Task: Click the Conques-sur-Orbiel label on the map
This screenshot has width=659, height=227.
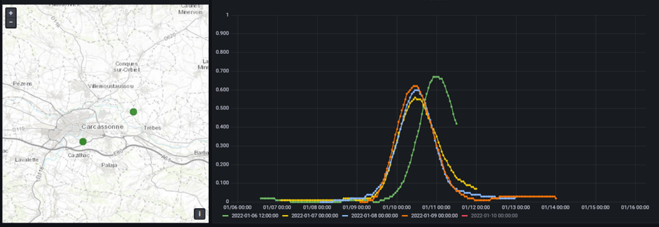Action: [x=127, y=66]
